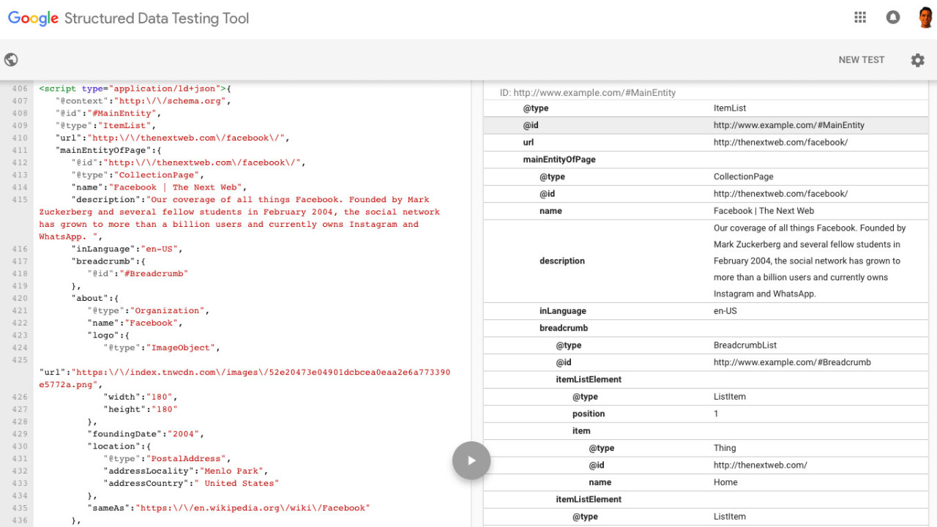Click the Google logo
The height and width of the screenshot is (527, 937).
pyautogui.click(x=33, y=18)
